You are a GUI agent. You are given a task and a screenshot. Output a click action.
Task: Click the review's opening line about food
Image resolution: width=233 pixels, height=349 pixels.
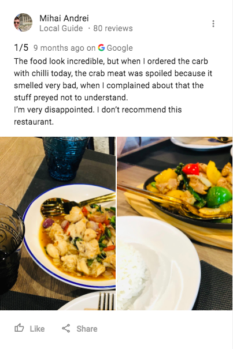coord(111,61)
